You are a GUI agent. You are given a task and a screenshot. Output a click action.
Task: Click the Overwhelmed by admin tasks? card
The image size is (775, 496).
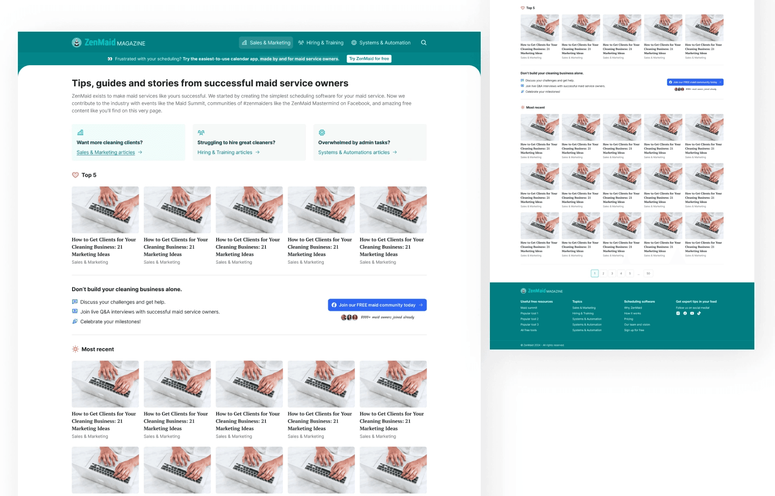pyautogui.click(x=370, y=142)
